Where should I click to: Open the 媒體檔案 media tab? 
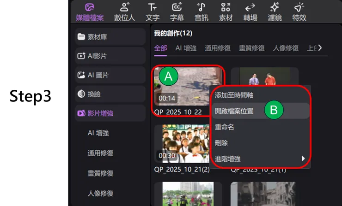(90, 12)
